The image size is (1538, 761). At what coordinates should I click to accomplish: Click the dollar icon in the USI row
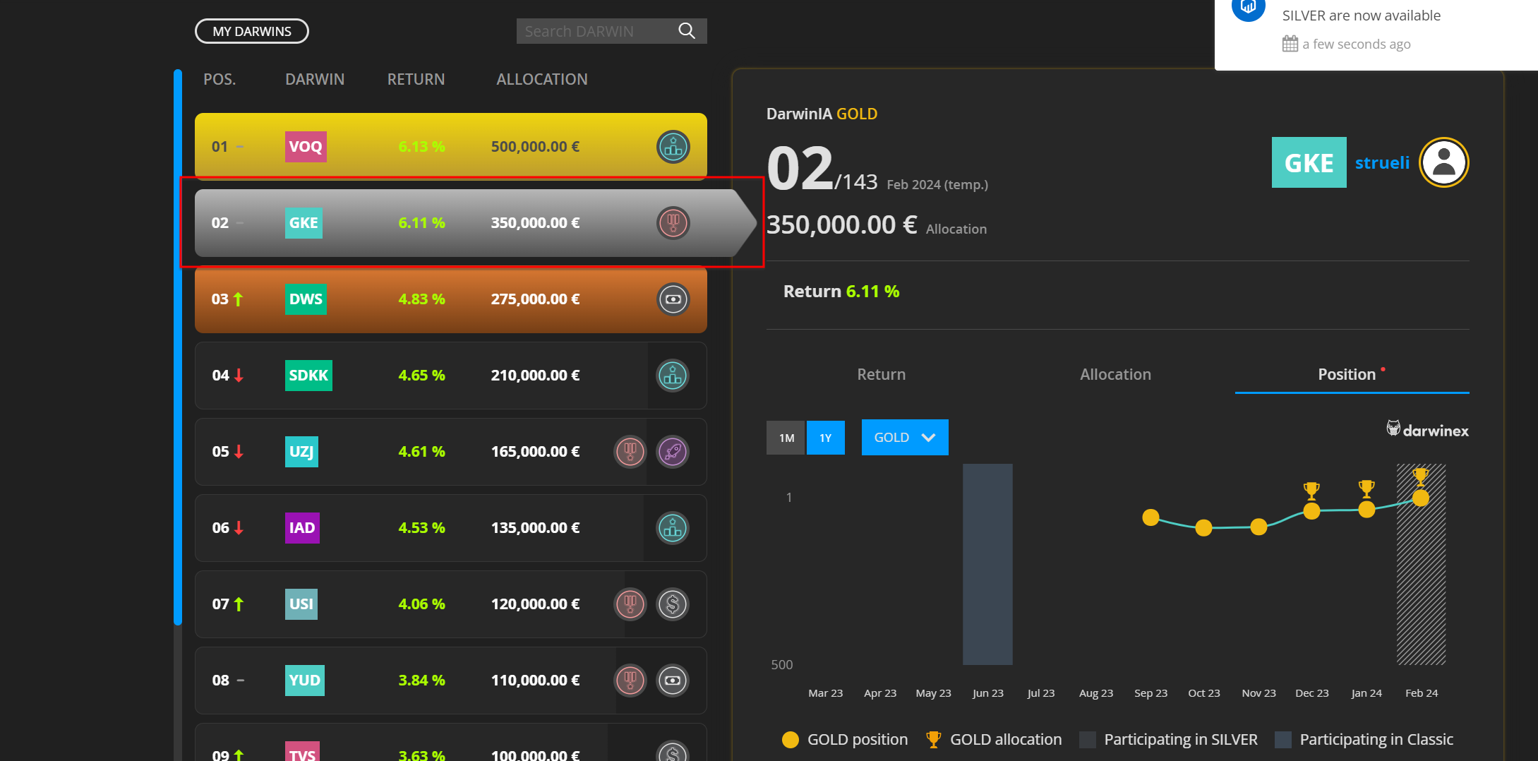pos(673,604)
